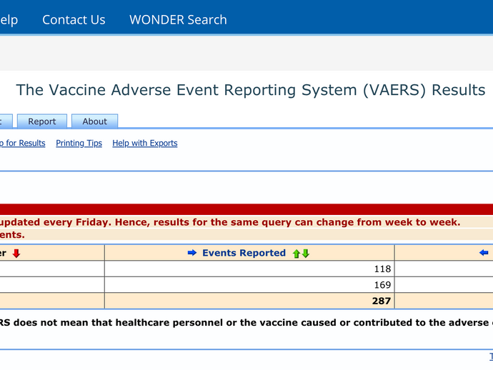
Task: Switch to the About tab
Action: (x=94, y=121)
